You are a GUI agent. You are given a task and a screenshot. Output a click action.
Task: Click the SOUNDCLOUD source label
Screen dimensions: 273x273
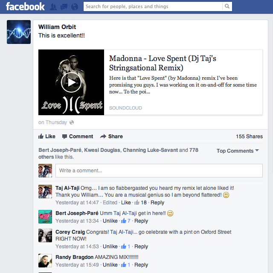click(x=125, y=108)
